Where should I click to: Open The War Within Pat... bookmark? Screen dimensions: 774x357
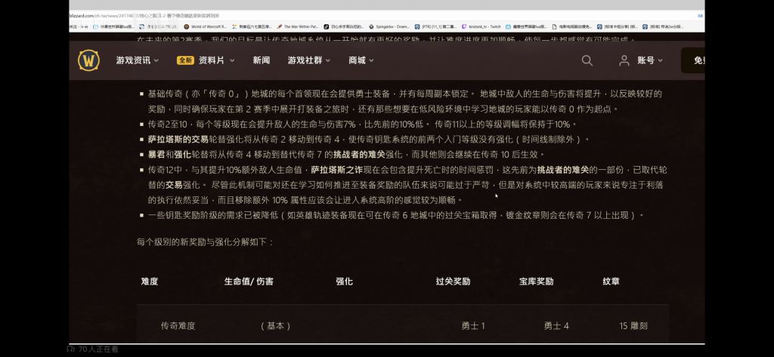(x=297, y=26)
